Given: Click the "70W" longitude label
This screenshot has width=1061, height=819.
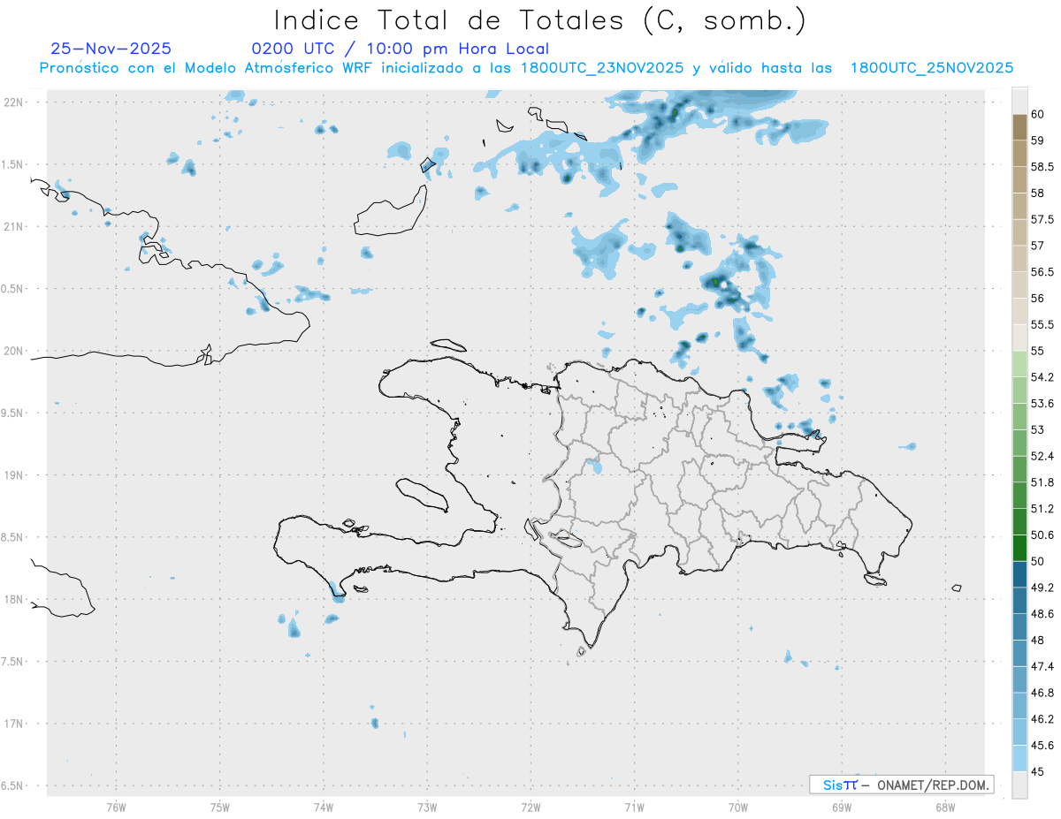Looking at the screenshot, I should [x=738, y=807].
